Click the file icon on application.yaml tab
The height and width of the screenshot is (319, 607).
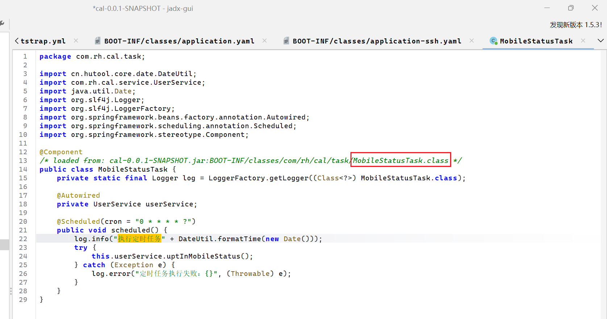point(97,41)
